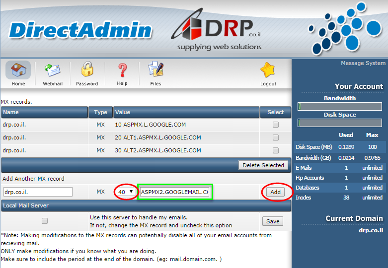This screenshot has height=268, width=388.
Task: Open the Files icon
Action: [155, 70]
